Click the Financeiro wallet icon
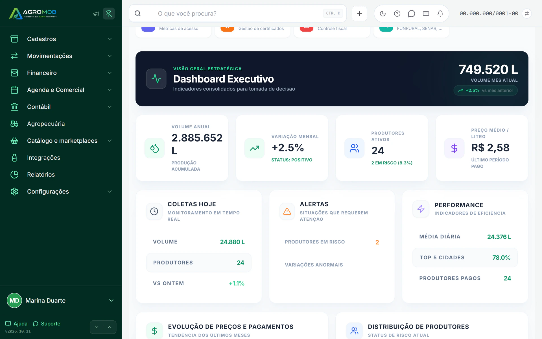Viewport: 542px width, 339px height. [14, 73]
